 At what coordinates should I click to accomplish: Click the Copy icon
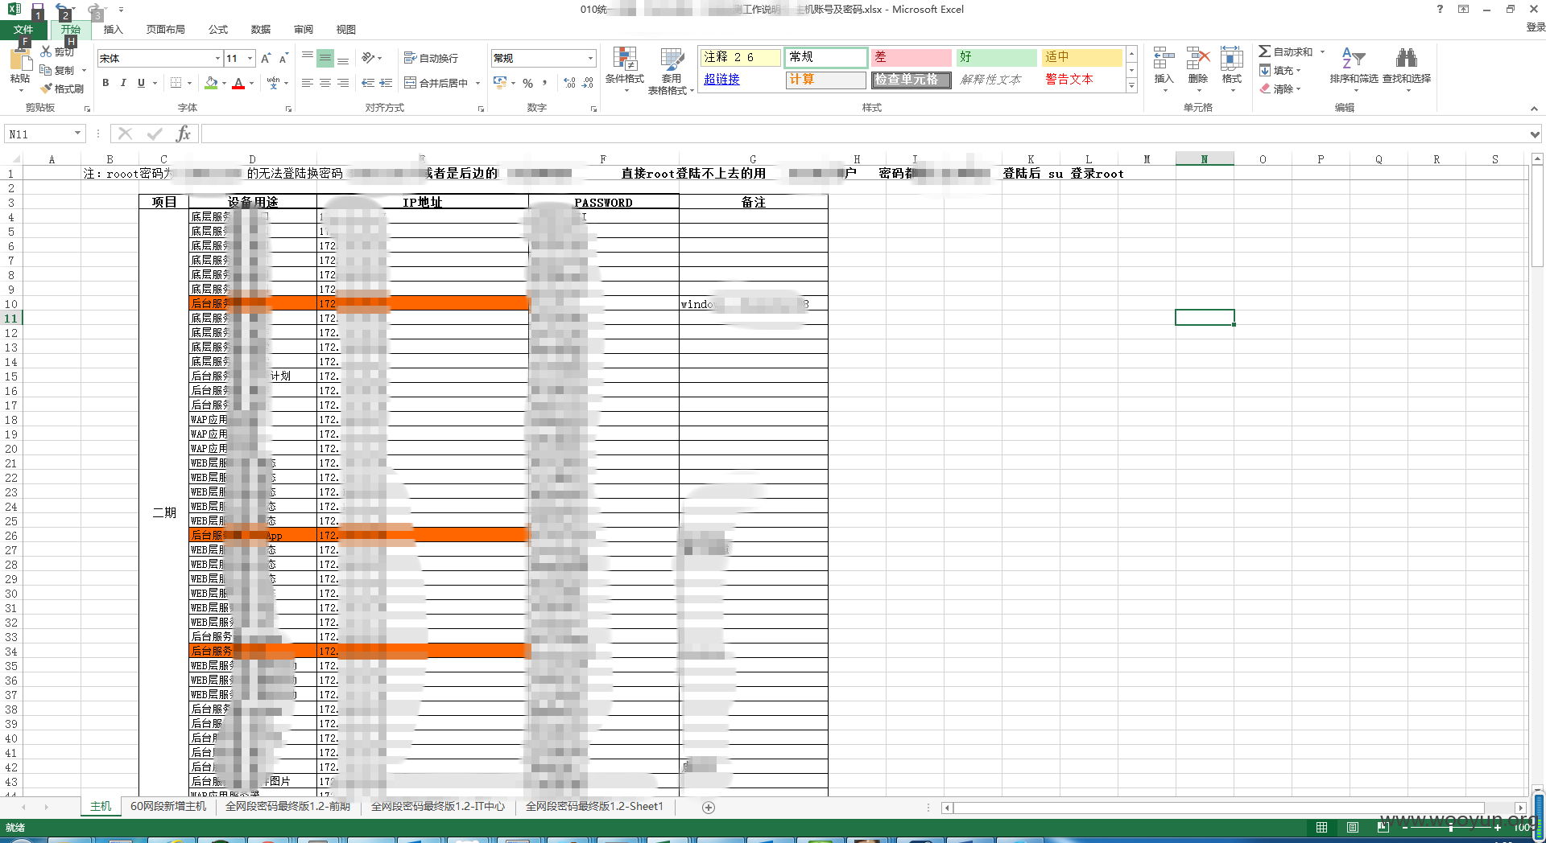(46, 70)
